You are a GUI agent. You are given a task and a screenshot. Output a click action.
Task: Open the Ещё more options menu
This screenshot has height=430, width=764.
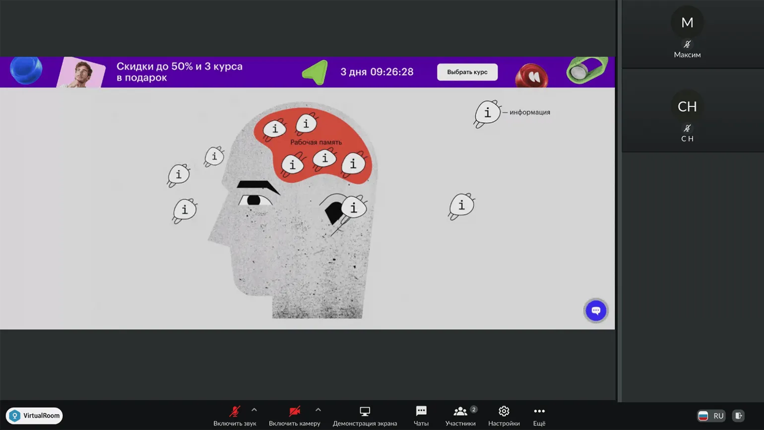(539, 416)
